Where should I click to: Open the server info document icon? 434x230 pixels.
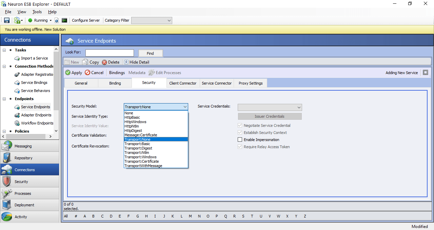[x=57, y=20]
